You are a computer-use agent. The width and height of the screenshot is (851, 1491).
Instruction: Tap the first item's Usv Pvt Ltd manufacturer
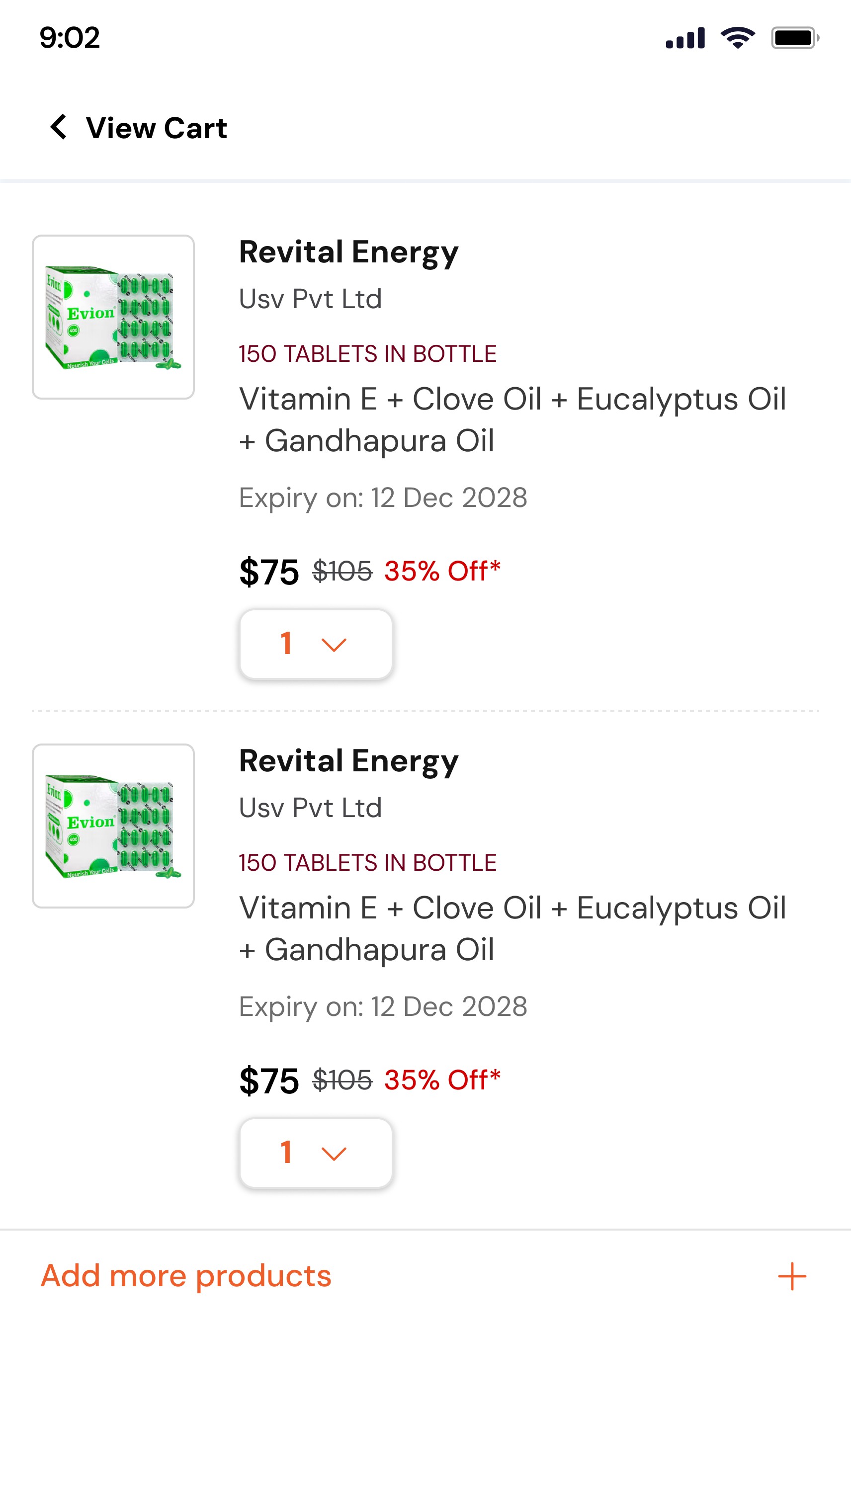coord(310,299)
